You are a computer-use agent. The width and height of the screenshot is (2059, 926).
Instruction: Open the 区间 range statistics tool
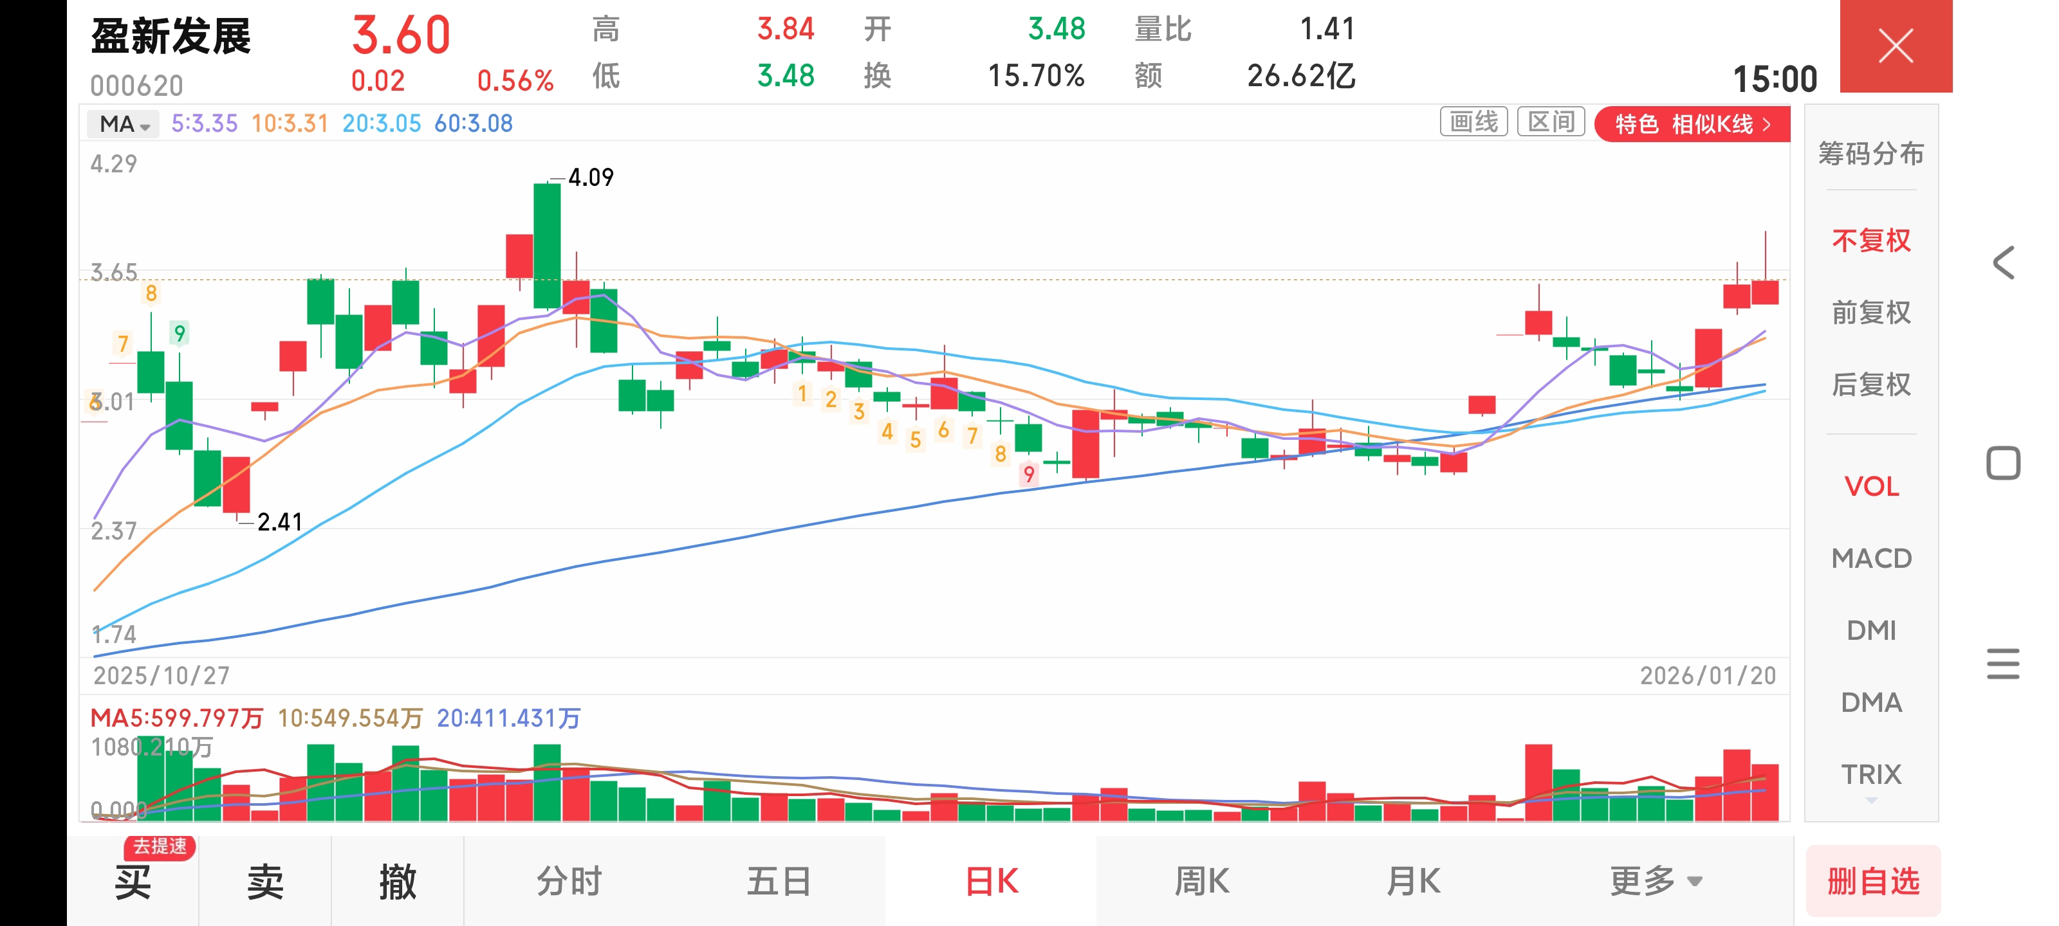coord(1551,123)
